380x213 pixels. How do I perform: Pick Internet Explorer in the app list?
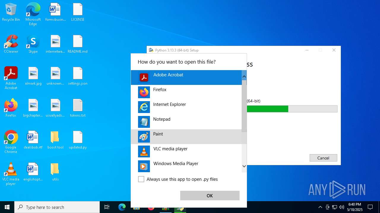pos(186,107)
